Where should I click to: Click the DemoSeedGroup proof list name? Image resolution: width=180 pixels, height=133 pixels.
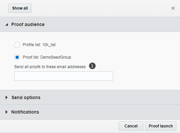coord(56,57)
